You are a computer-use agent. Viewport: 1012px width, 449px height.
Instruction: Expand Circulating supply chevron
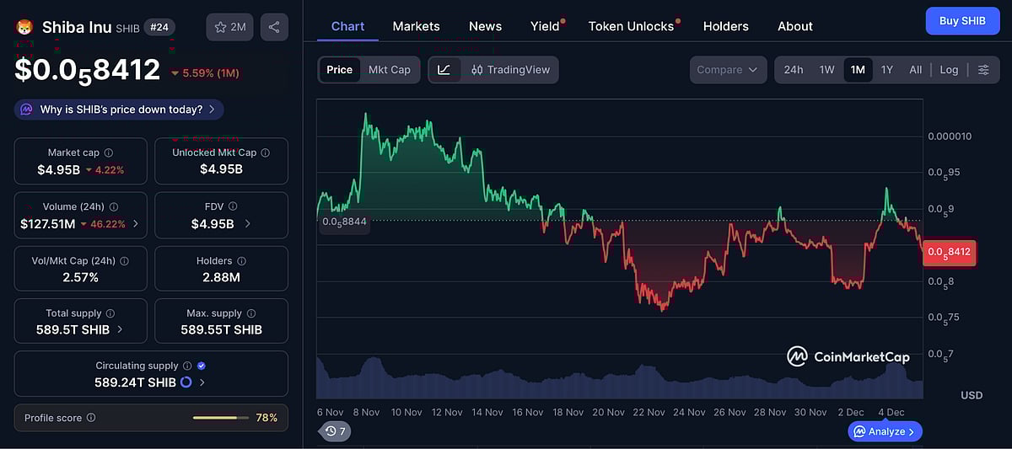pyautogui.click(x=202, y=382)
